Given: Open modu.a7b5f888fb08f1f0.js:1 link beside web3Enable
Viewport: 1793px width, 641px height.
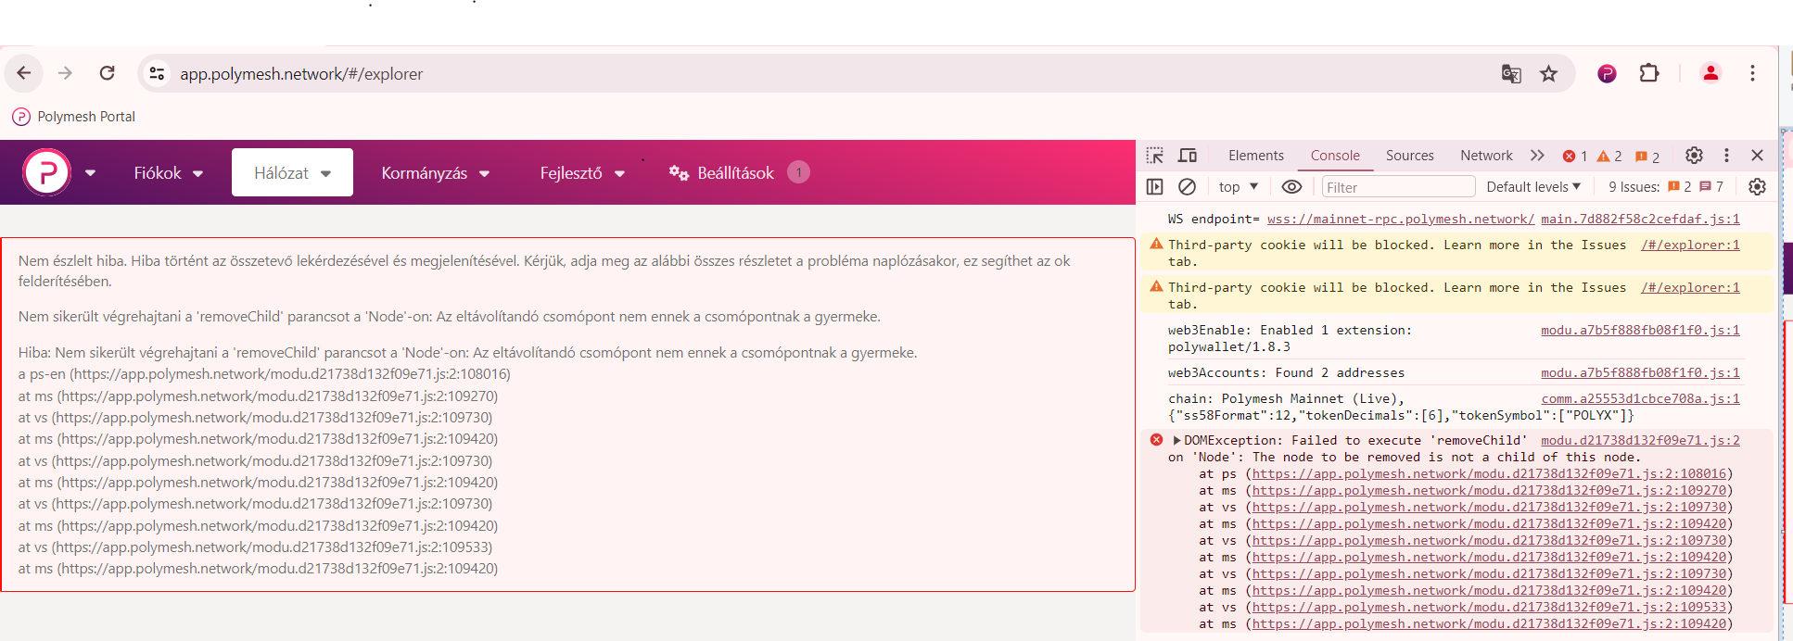Looking at the screenshot, I should [1640, 331].
